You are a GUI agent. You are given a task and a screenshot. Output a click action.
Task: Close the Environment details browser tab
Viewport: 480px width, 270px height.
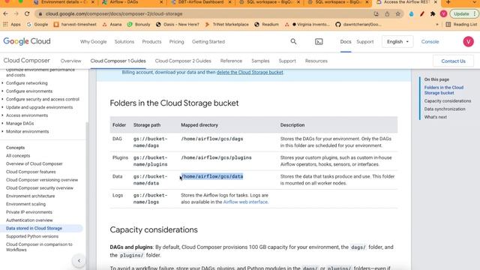pos(93,2)
